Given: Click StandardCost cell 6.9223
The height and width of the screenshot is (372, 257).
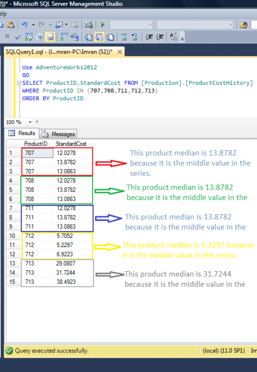Looking at the screenshot, I should click(73, 254).
